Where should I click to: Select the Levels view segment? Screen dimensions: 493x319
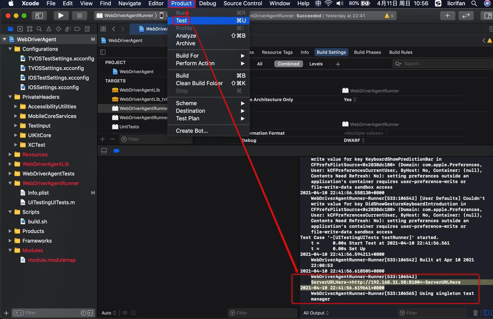click(316, 64)
